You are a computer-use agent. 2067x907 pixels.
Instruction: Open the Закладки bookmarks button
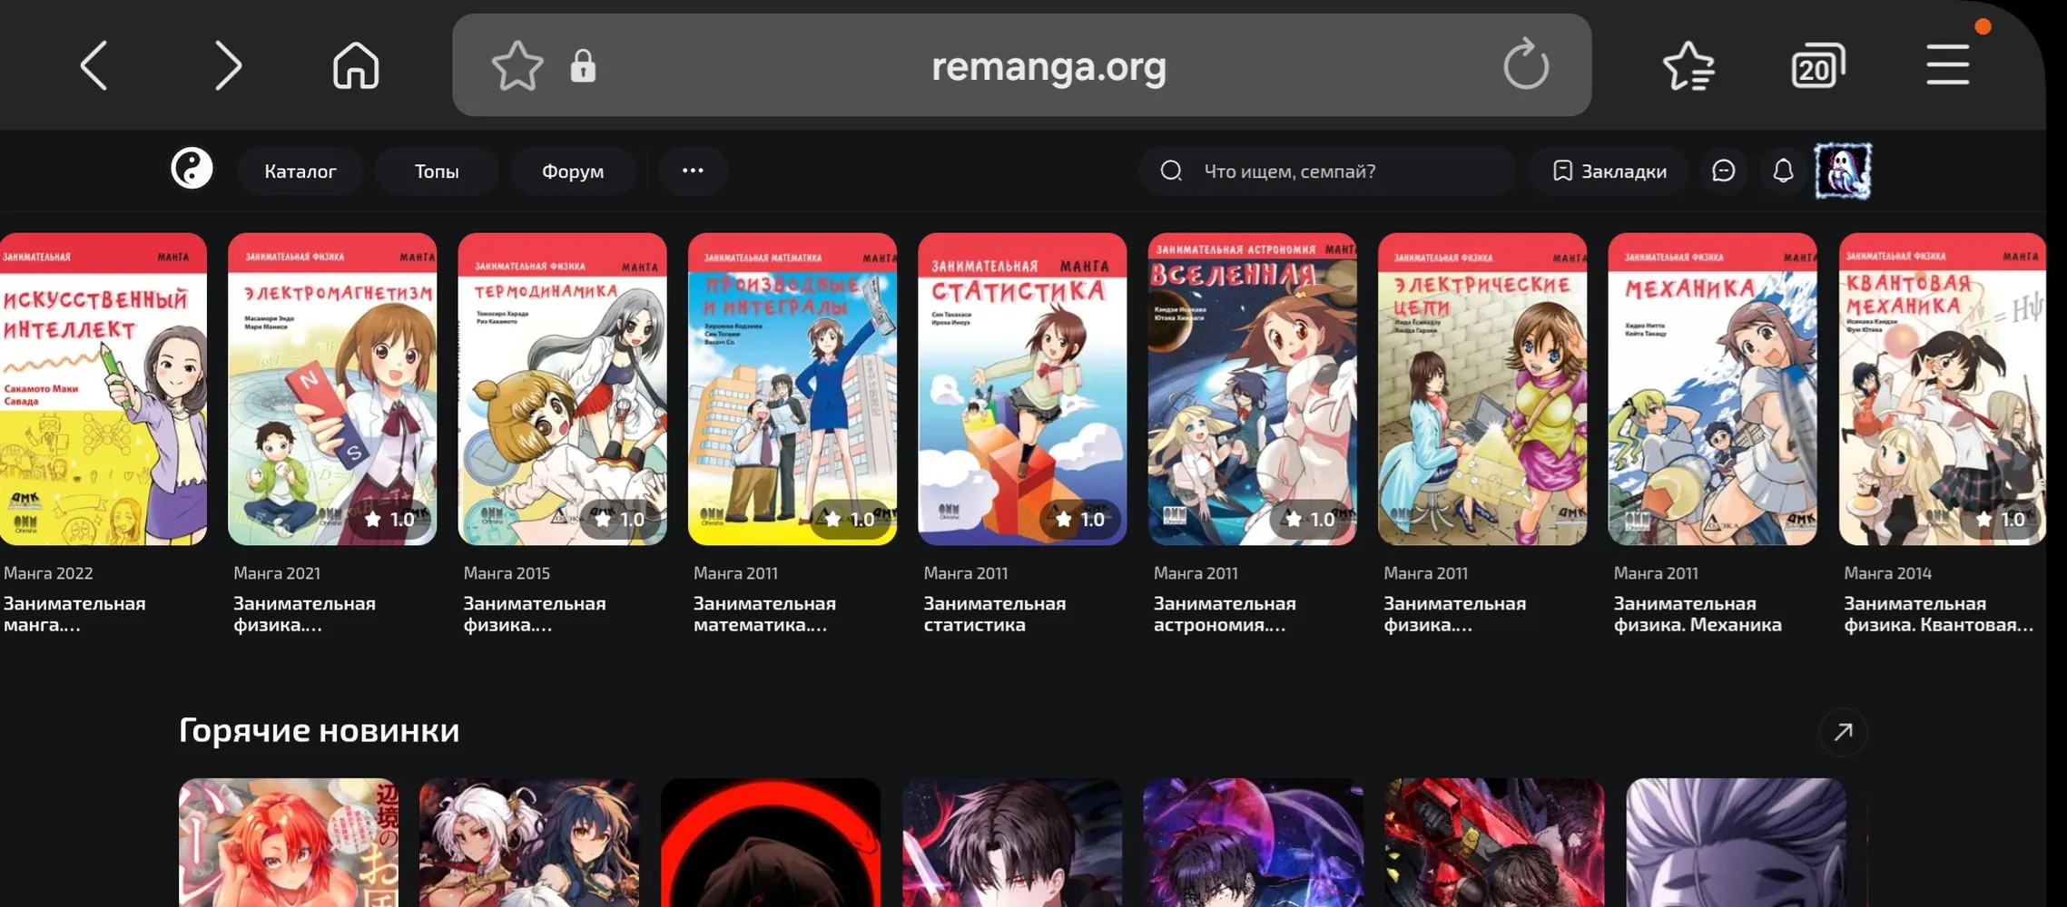click(1609, 171)
